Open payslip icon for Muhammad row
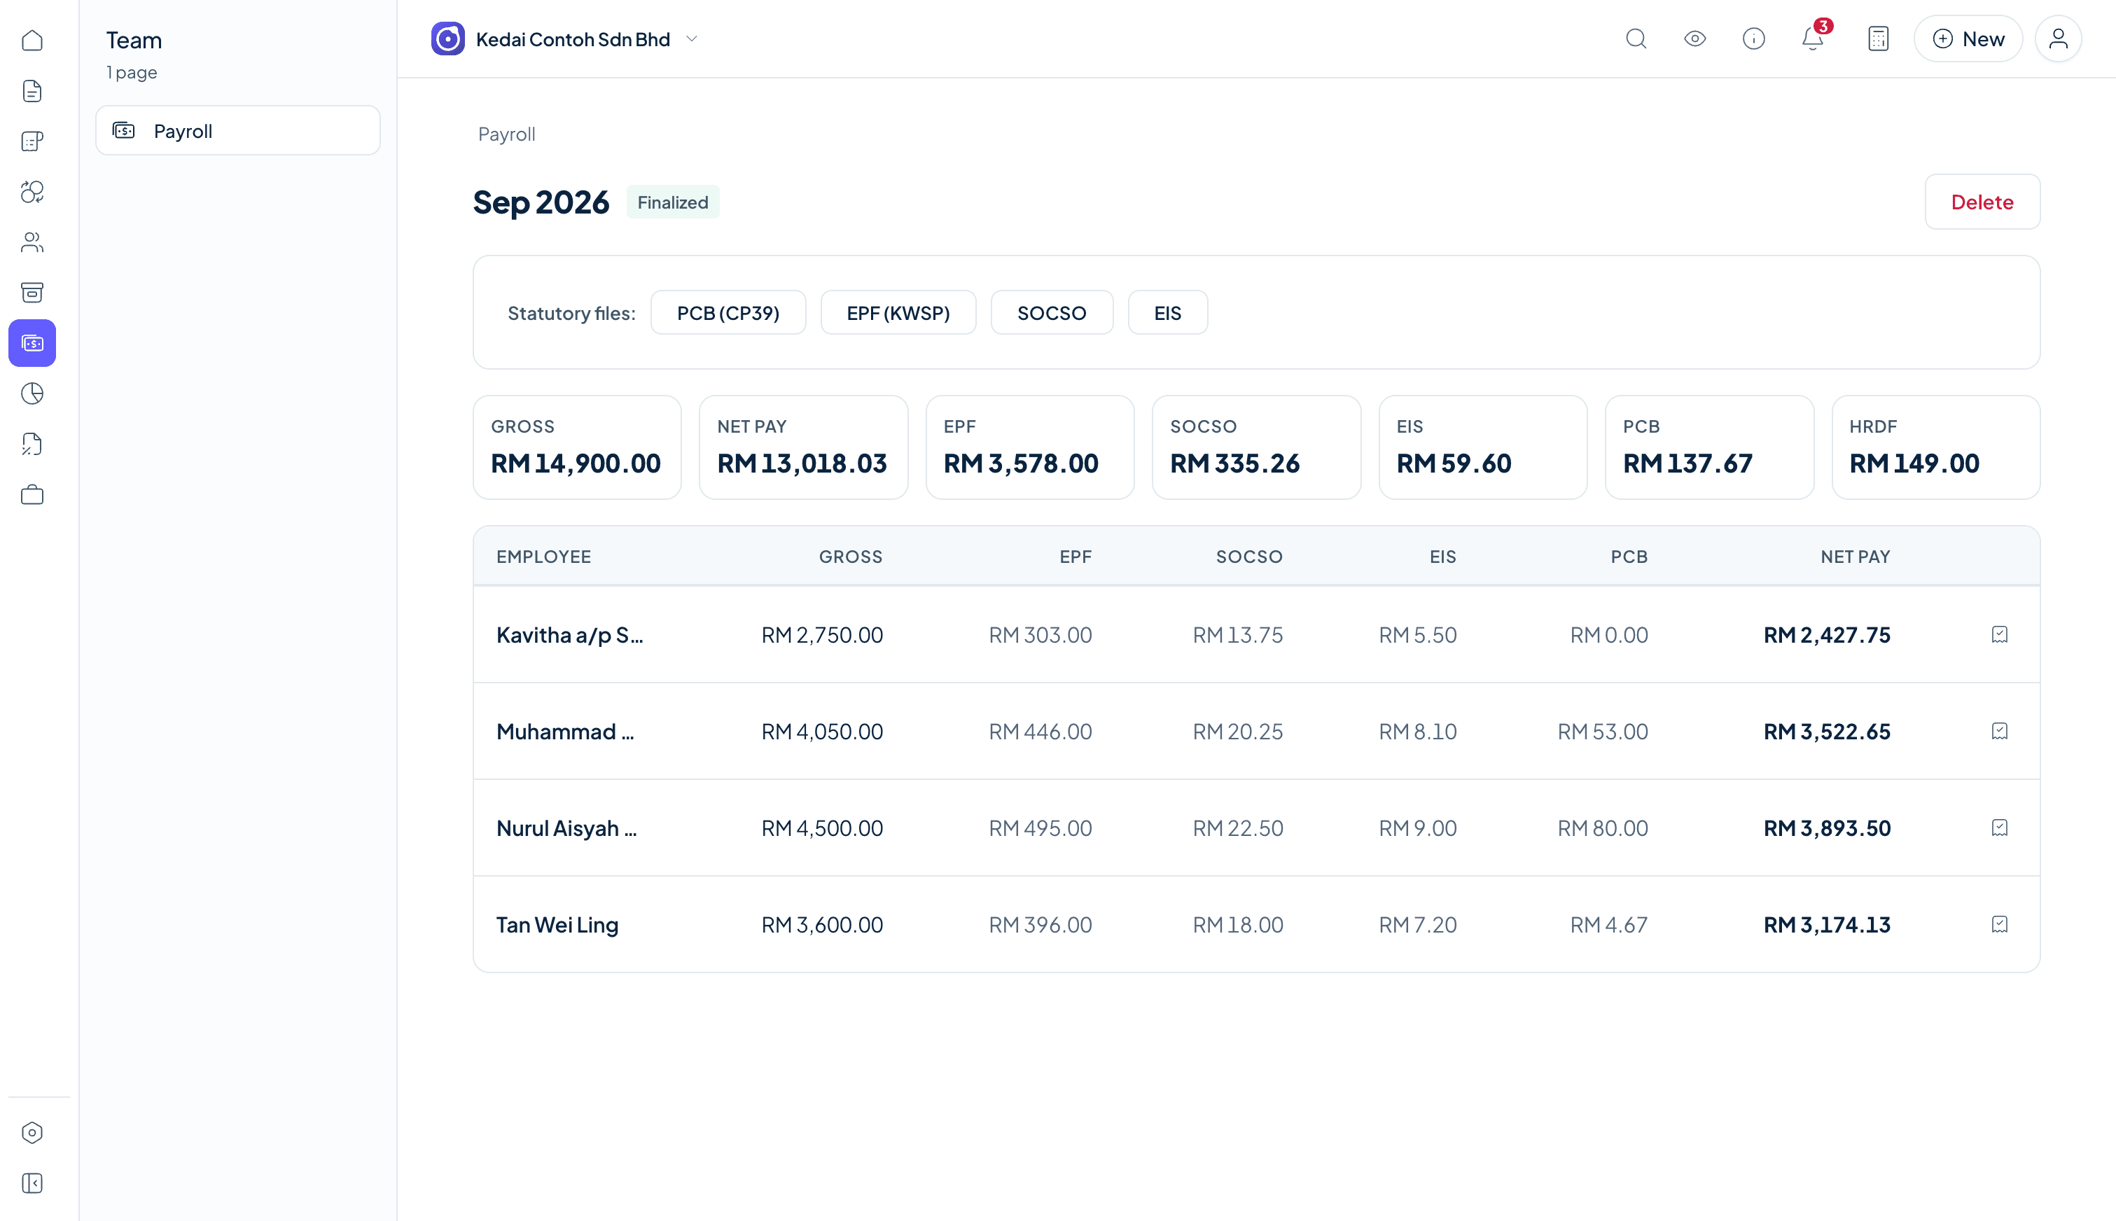This screenshot has height=1221, width=2116. click(x=1998, y=731)
